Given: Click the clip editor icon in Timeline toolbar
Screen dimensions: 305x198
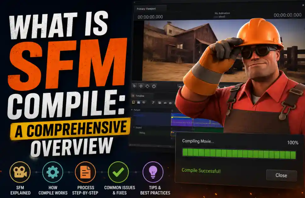Looking at the screenshot, I should (133, 102).
